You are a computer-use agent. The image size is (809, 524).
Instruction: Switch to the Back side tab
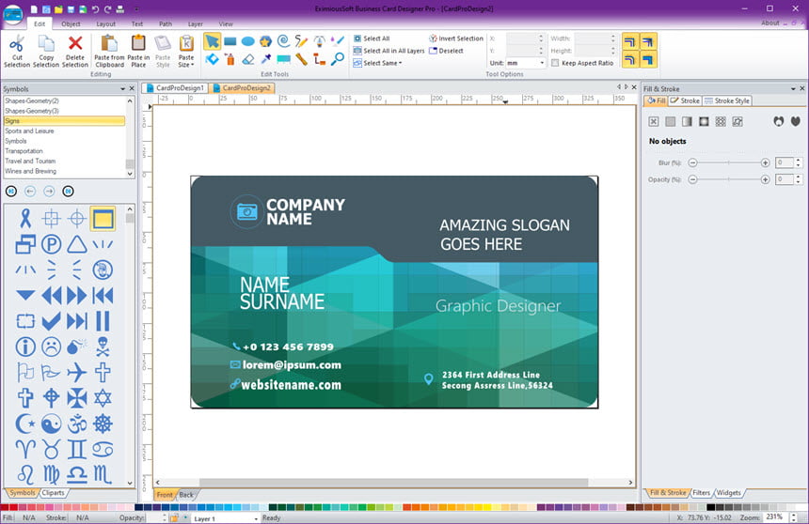click(186, 495)
